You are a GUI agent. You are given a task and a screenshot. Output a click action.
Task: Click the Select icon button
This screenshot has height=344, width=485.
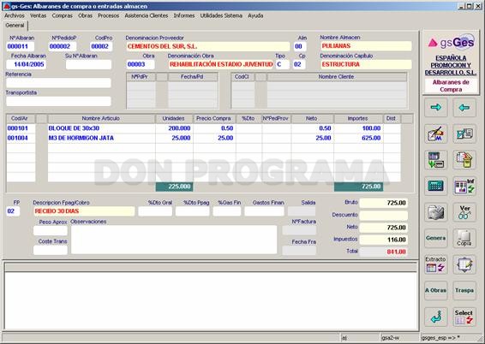click(x=464, y=317)
